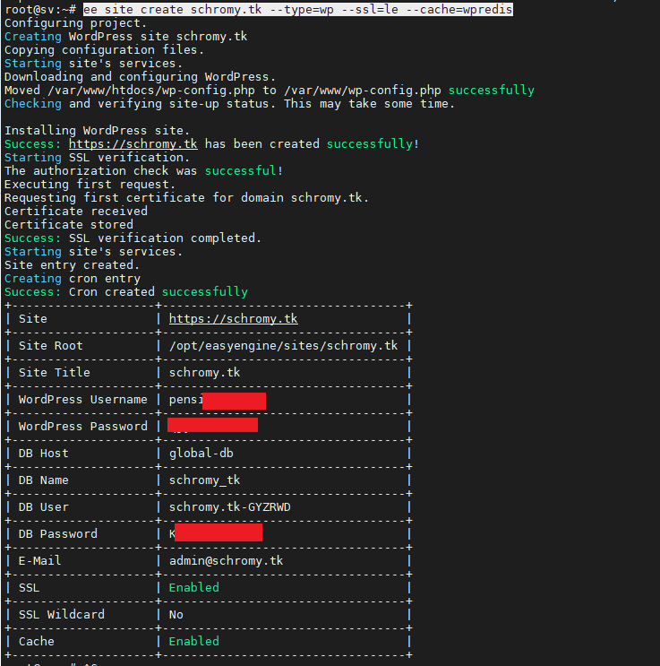Click the Site Root path /opt/easyengine/sites/schromy.tk
Screen dimensions: 660x666
[x=283, y=345]
